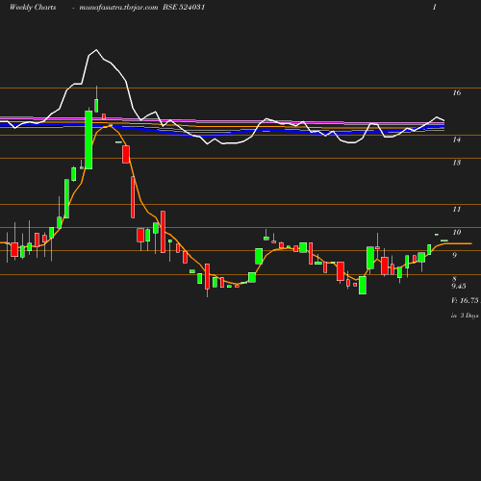Click the 'in 3 Days' label

point(465,316)
